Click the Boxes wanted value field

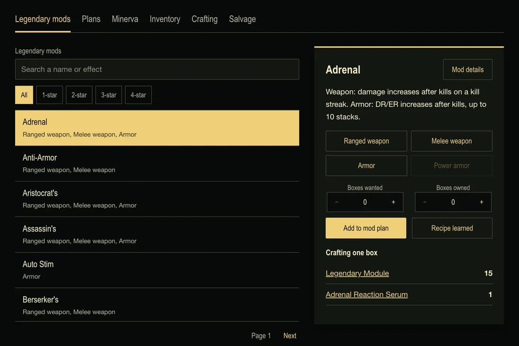365,202
